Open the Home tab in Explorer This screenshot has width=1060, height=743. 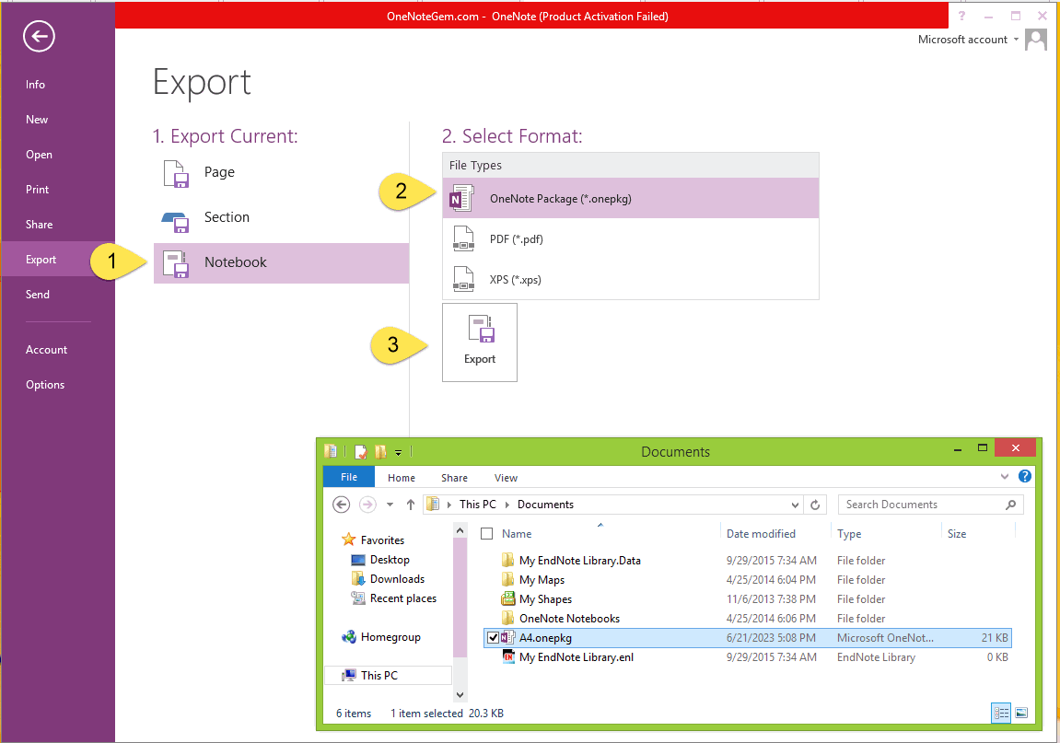click(402, 478)
